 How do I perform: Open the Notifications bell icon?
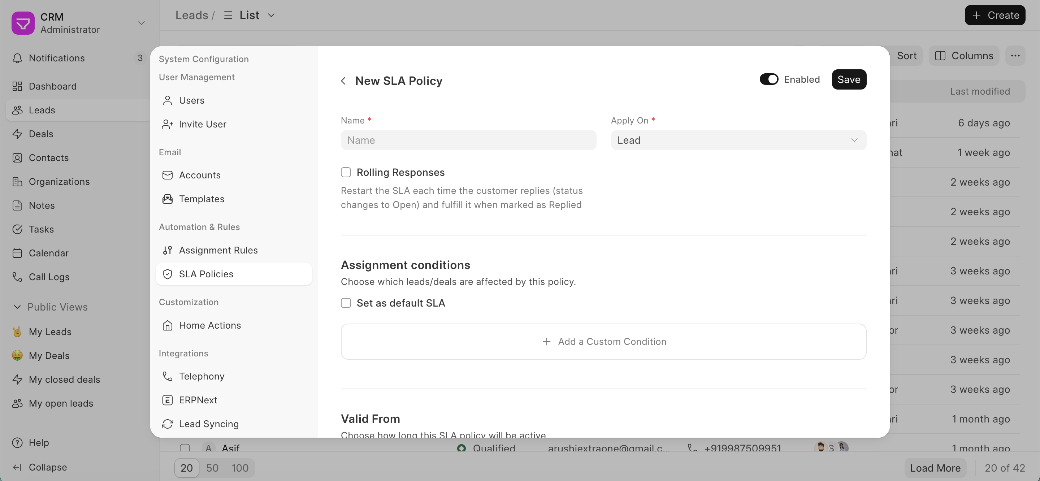tap(17, 58)
